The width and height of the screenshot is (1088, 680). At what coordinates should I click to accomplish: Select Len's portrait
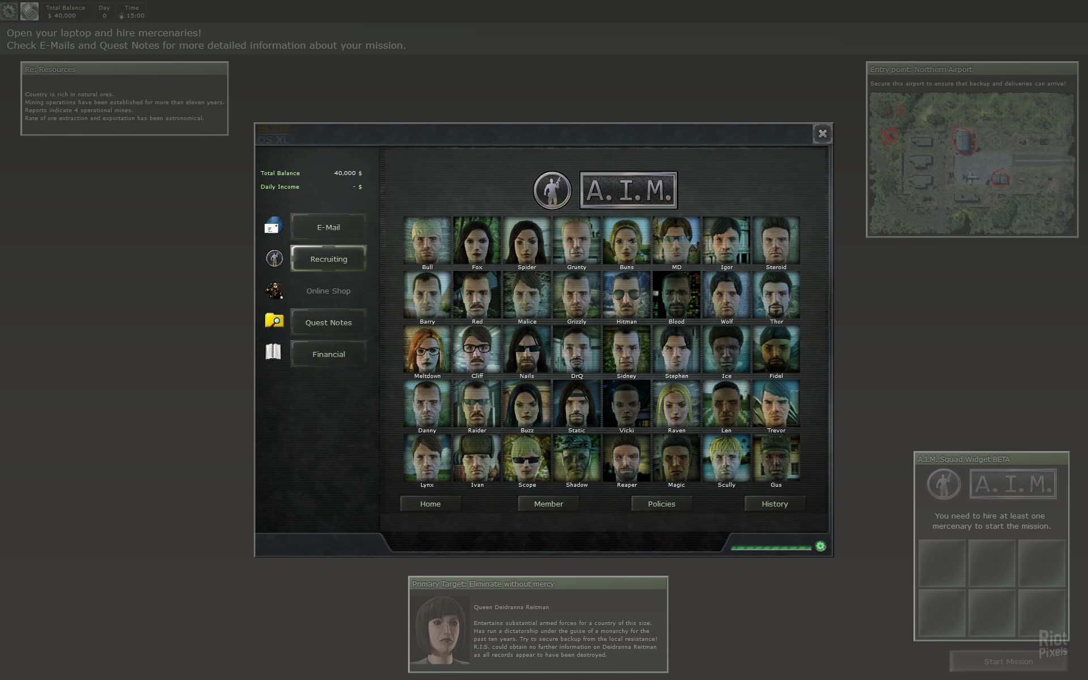[726, 403]
